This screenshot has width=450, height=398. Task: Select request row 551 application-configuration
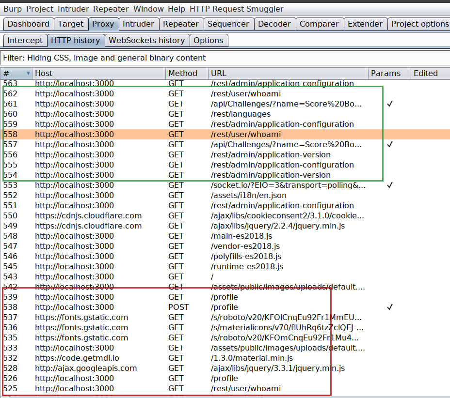(225, 205)
